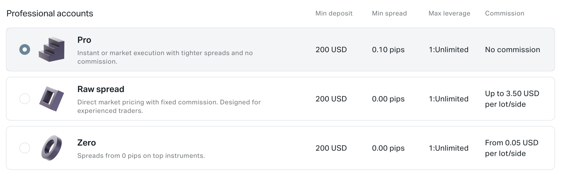
Task: Click the Raw spread account title
Action: 101,89
